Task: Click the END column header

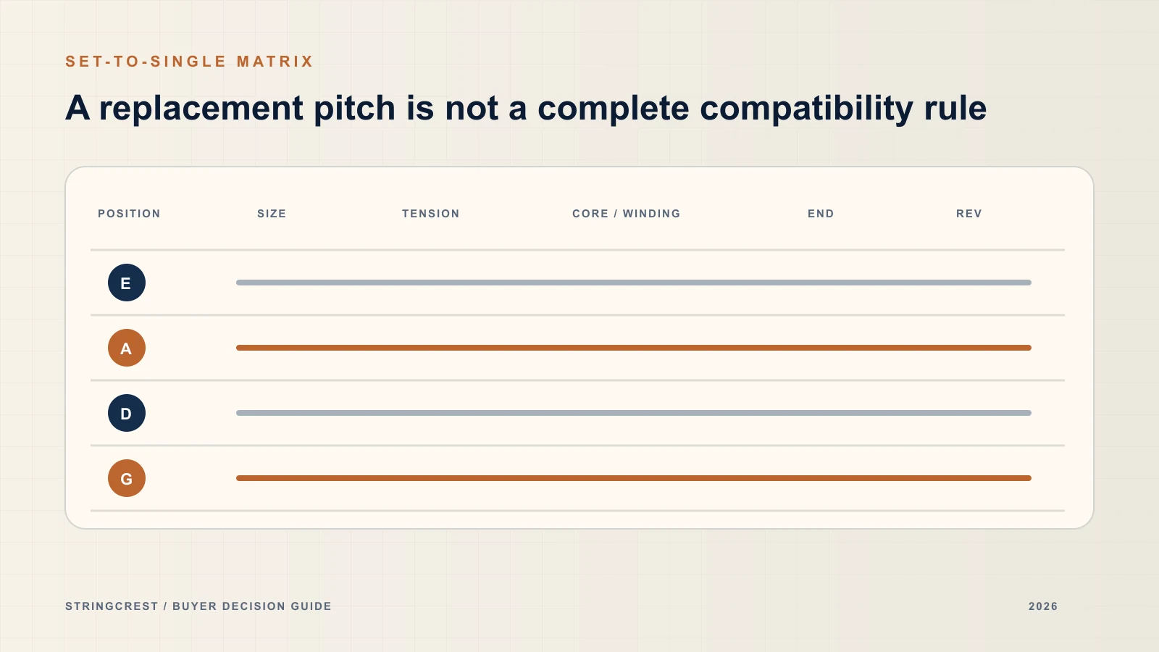Action: click(821, 214)
